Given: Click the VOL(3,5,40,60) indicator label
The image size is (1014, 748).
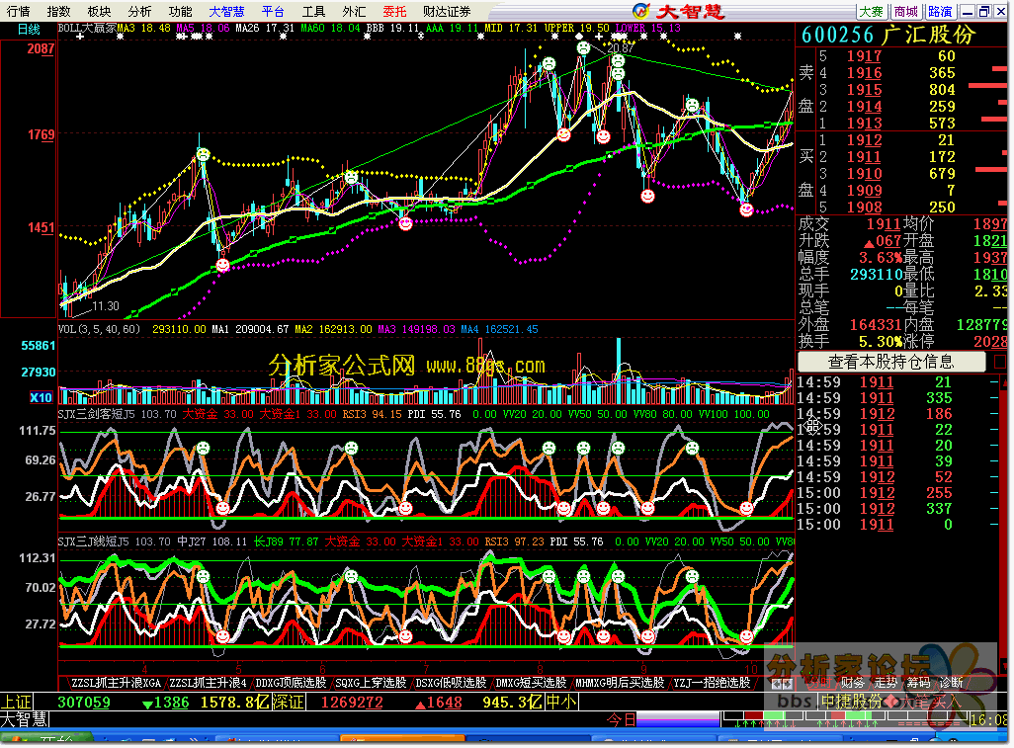Looking at the screenshot, I should click(x=99, y=329).
